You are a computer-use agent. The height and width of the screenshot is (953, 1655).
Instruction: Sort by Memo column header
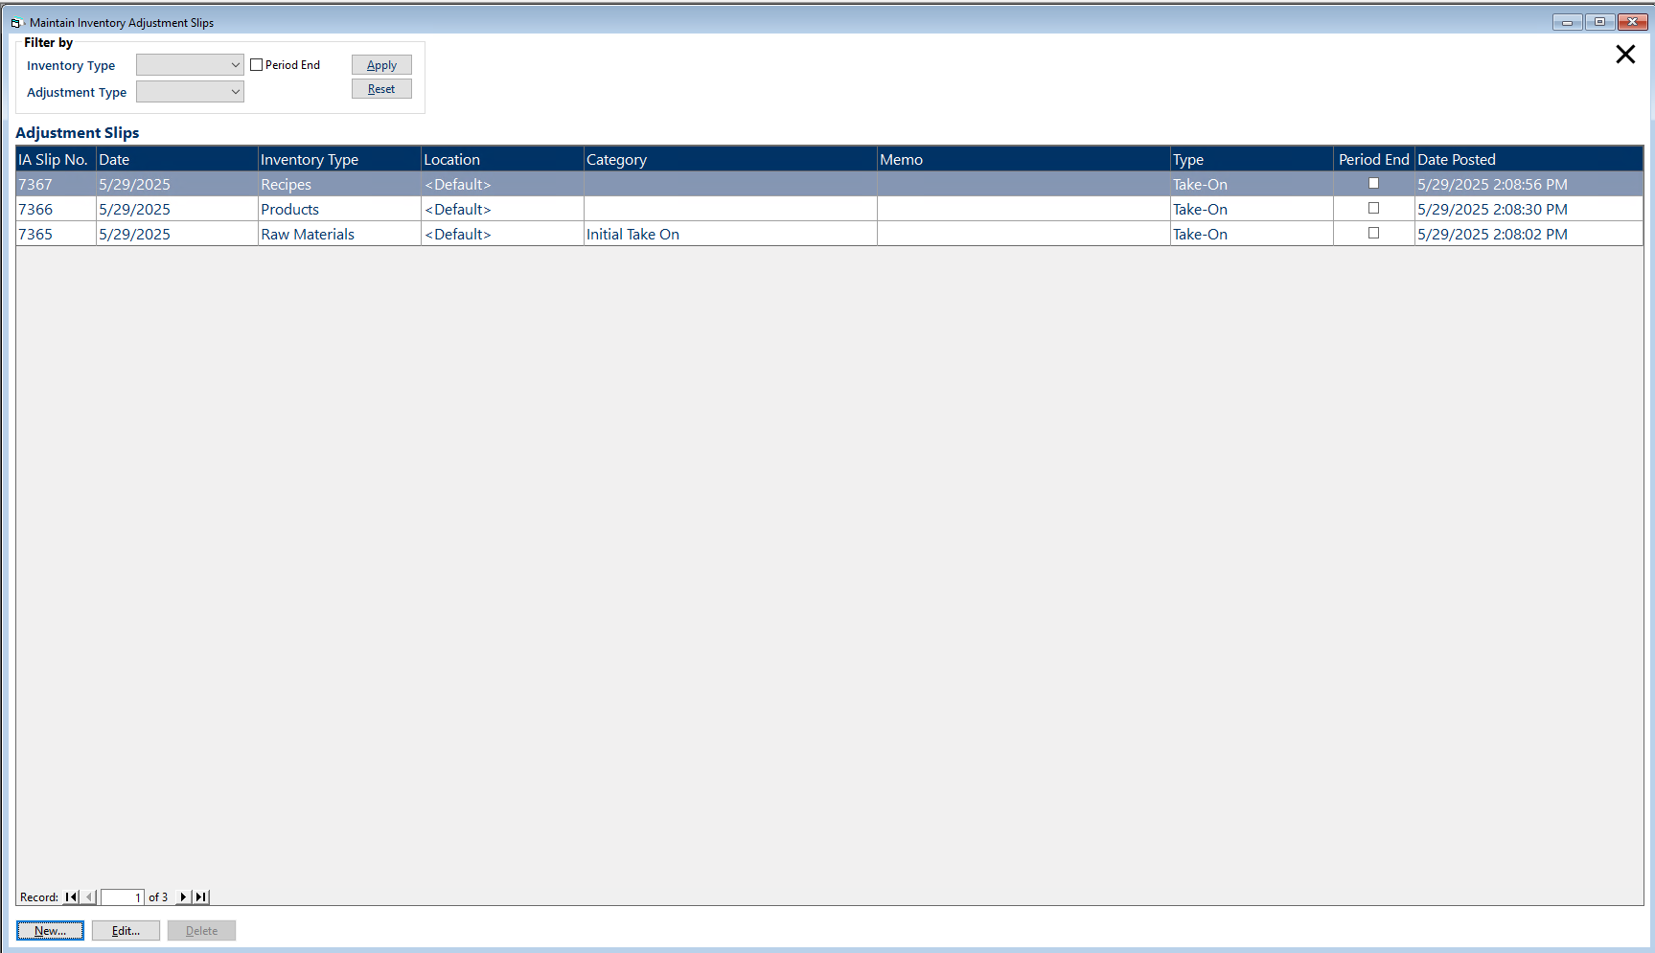pyautogui.click(x=1023, y=159)
